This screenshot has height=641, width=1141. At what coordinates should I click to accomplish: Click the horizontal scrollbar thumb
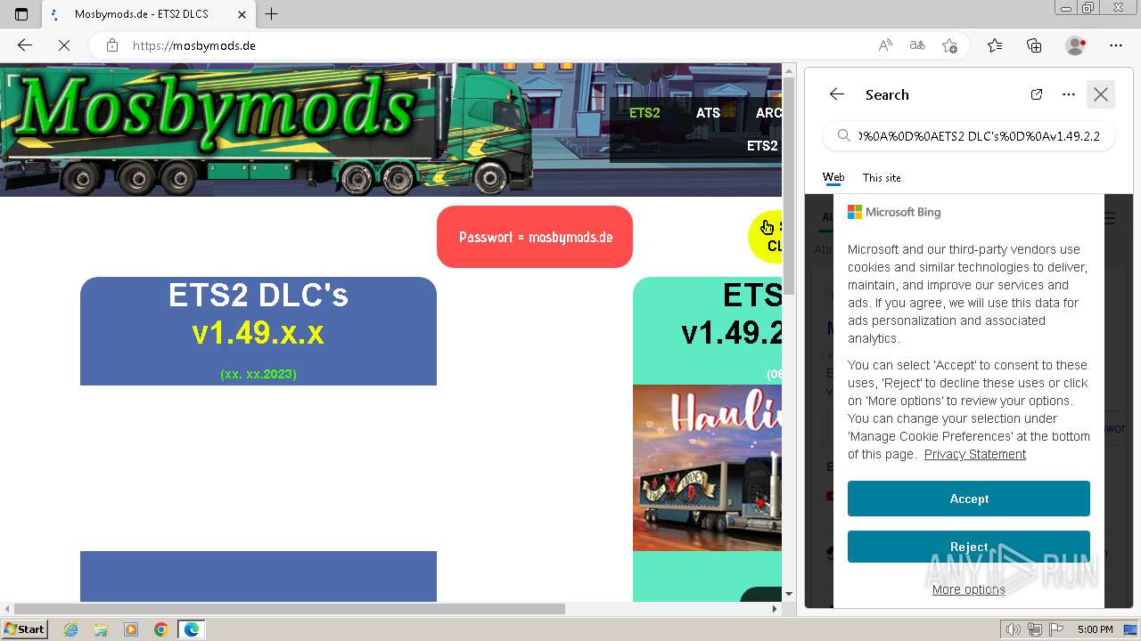tap(289, 609)
